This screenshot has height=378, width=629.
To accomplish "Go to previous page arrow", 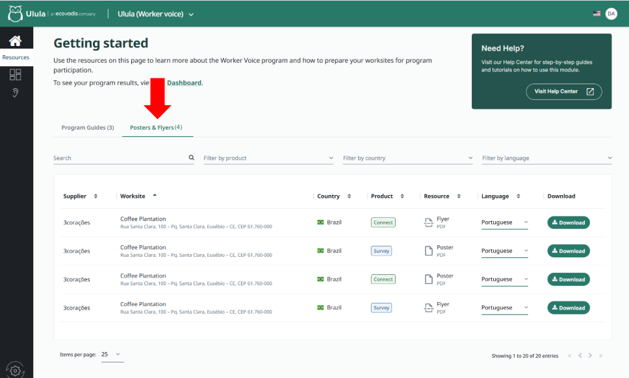I will tap(580, 355).
